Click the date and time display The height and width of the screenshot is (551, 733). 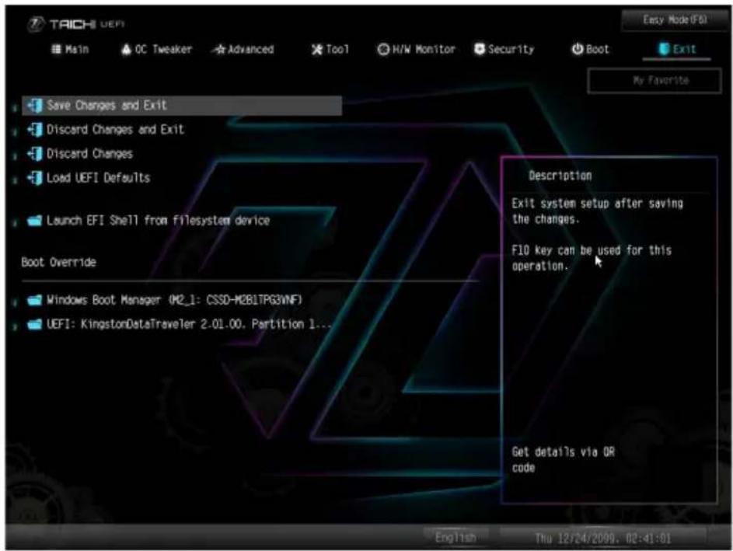pyautogui.click(x=603, y=539)
